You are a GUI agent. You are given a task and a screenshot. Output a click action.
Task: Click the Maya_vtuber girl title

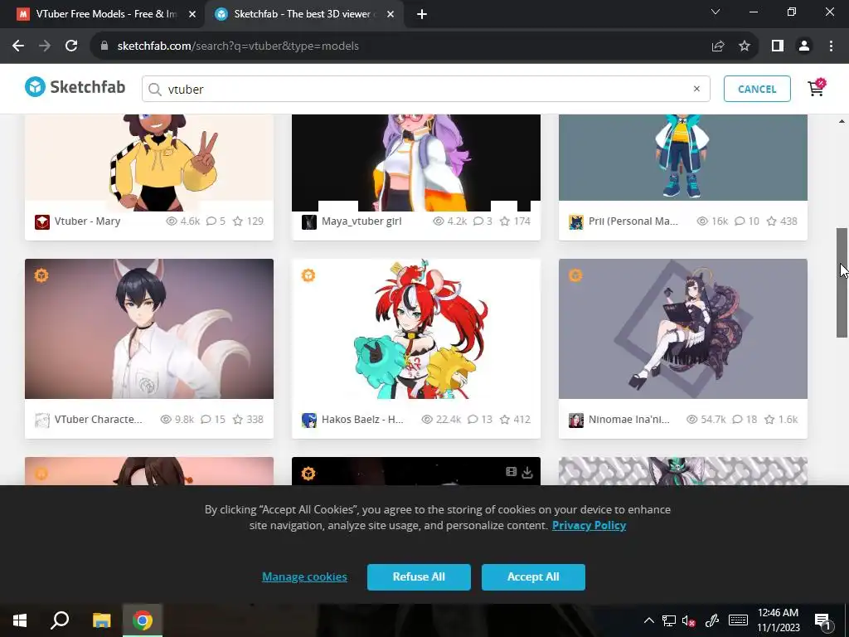[x=361, y=221]
